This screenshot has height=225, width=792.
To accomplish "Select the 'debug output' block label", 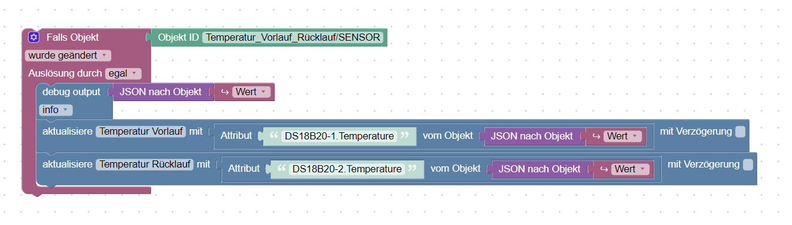I will pos(71,92).
